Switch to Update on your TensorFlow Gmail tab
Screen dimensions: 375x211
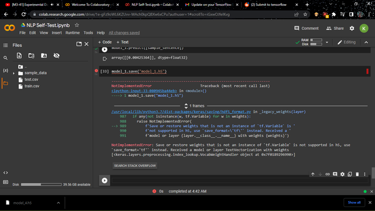(x=212, y=5)
